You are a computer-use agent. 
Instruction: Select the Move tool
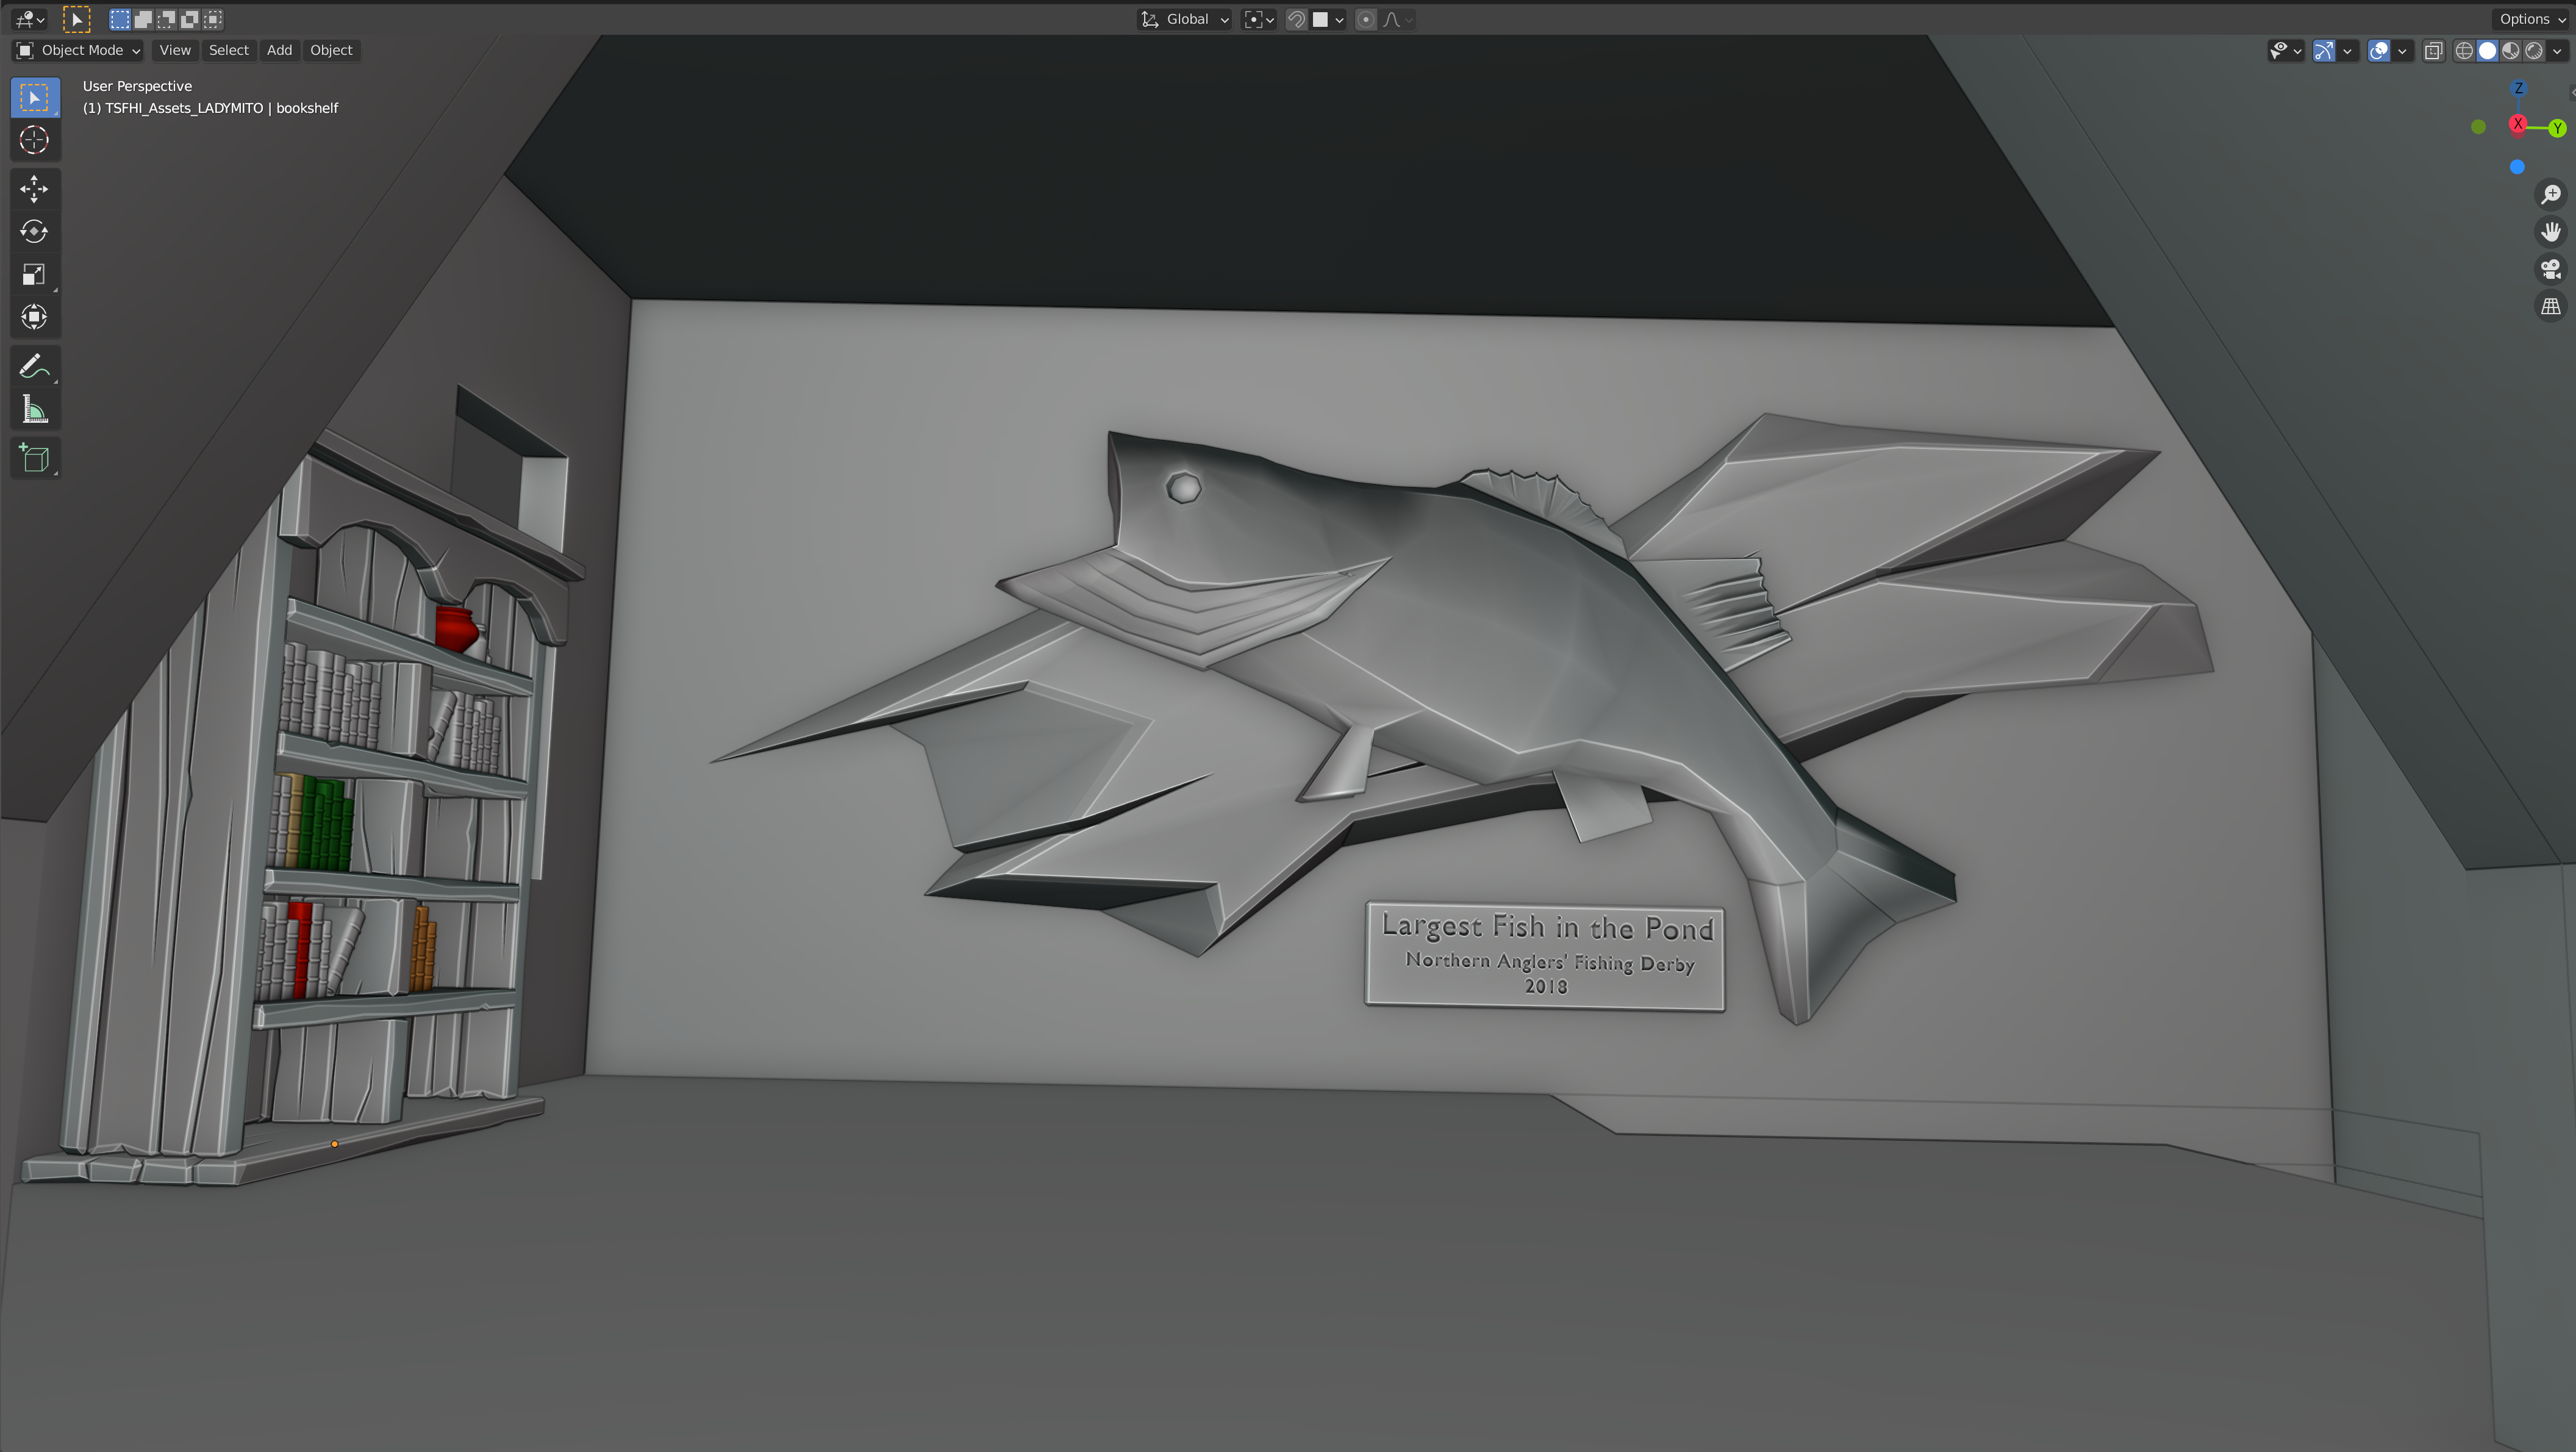[34, 189]
